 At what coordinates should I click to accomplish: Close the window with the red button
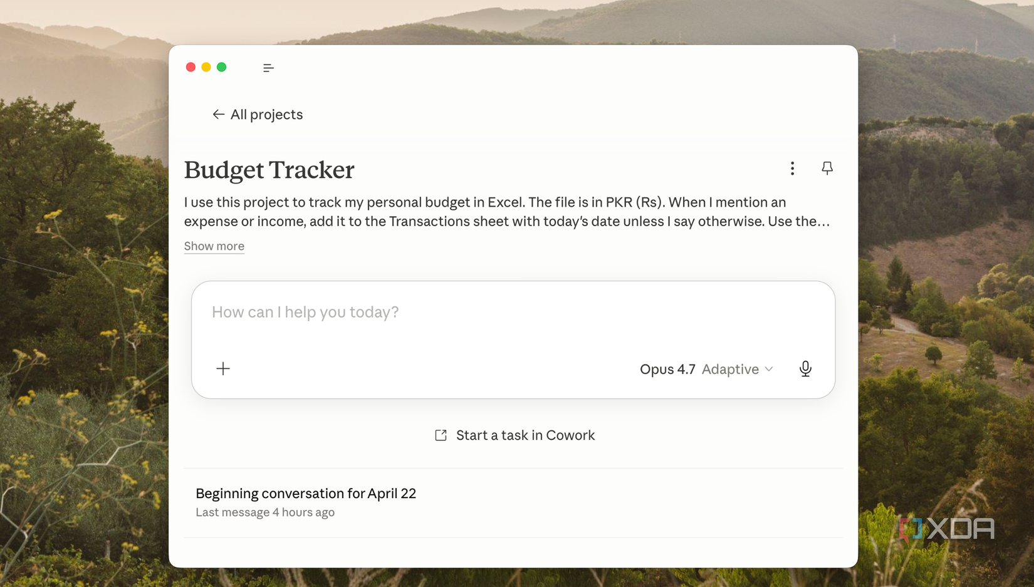(191, 67)
